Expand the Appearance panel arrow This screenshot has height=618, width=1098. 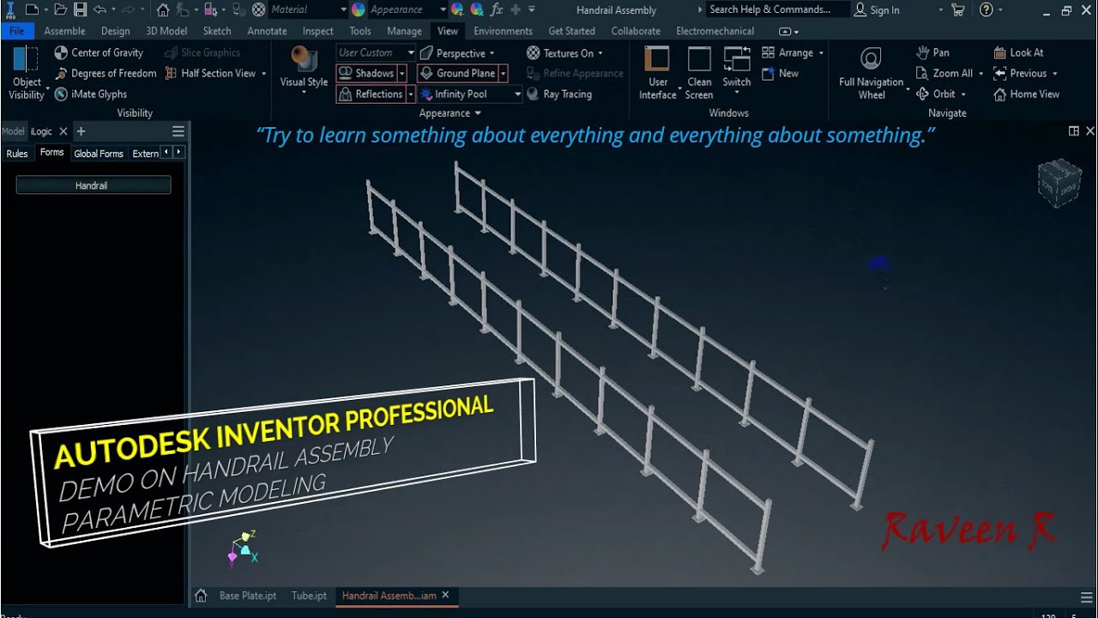478,113
